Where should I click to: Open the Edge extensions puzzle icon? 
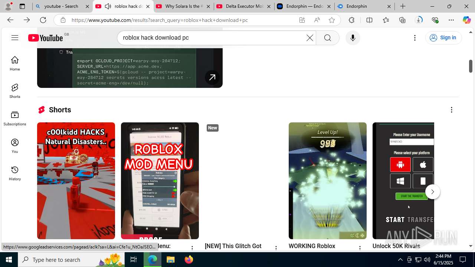click(351, 20)
